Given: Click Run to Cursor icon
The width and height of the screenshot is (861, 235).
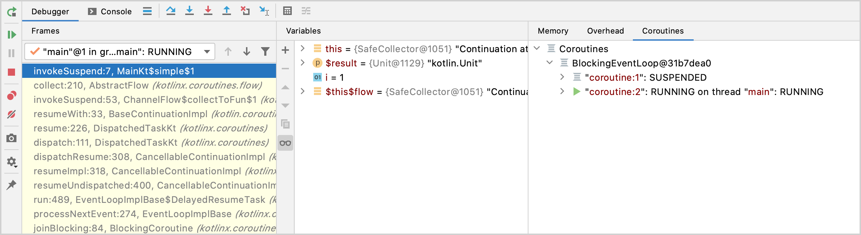Looking at the screenshot, I should coord(264,11).
